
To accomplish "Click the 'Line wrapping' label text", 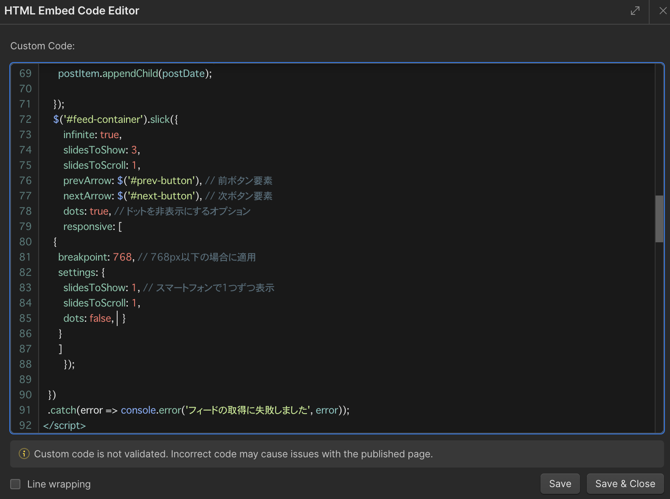I will [59, 484].
